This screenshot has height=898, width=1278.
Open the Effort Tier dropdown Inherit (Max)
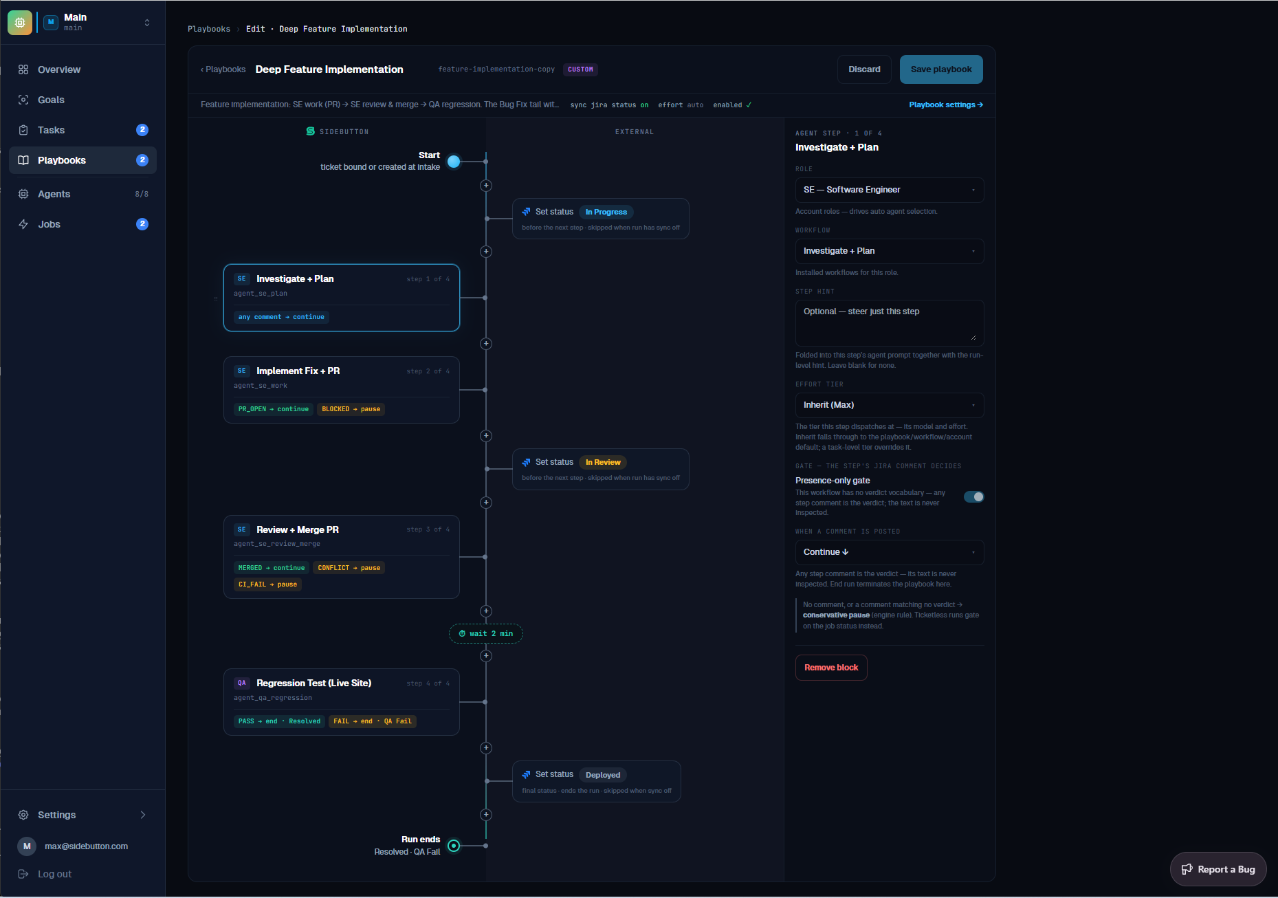pos(890,405)
